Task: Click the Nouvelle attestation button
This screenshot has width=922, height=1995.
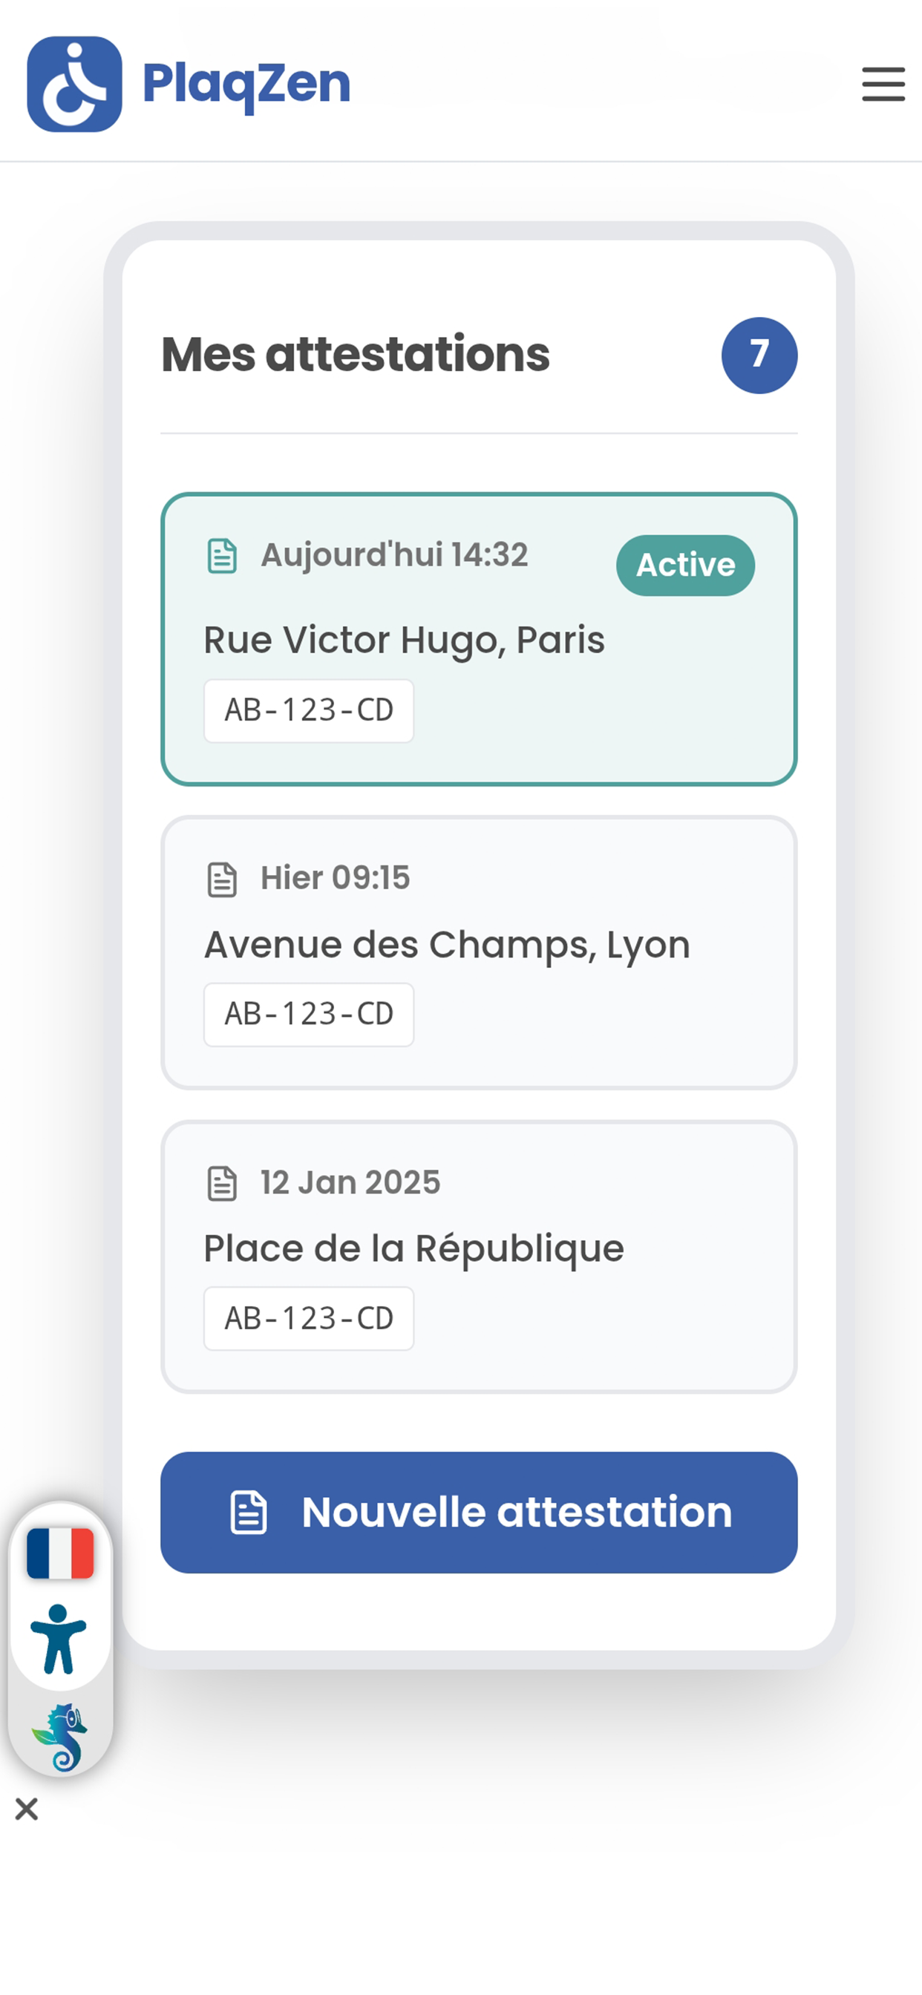Action: (479, 1513)
